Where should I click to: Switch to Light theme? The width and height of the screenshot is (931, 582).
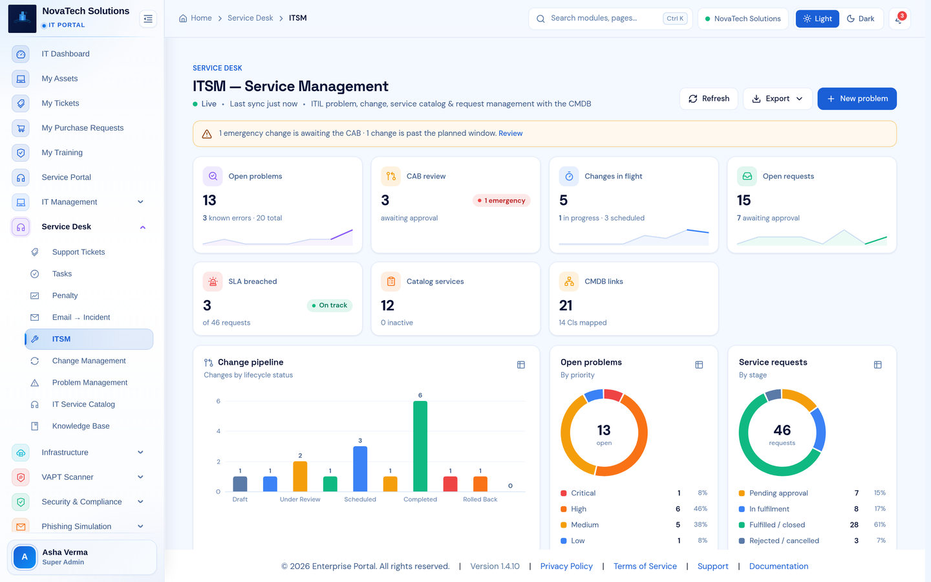click(x=817, y=19)
